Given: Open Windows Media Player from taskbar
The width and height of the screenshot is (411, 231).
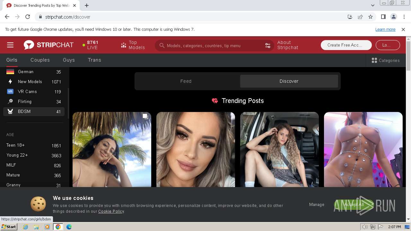Looking at the screenshot, I should tap(47, 227).
